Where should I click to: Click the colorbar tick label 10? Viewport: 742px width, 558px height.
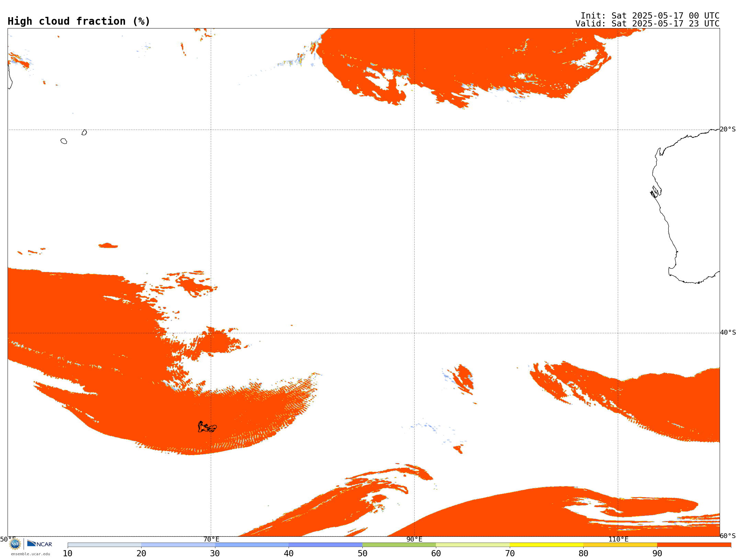(68, 554)
